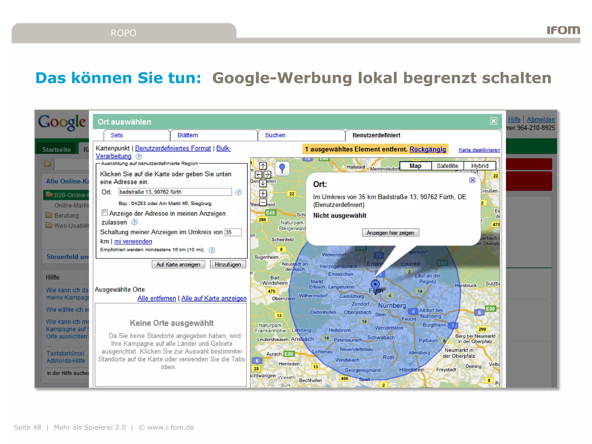The width and height of the screenshot is (592, 444).
Task: Zoom in the map with plus button
Action: 263,193
